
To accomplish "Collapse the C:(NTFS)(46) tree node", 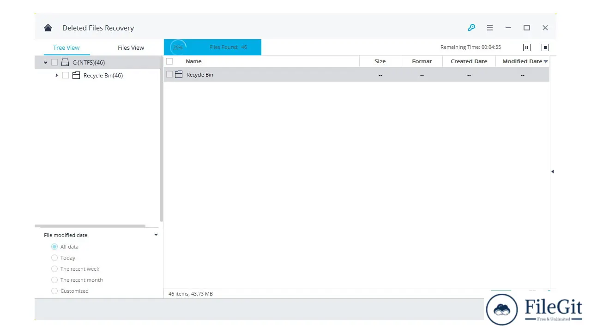I will [x=46, y=62].
